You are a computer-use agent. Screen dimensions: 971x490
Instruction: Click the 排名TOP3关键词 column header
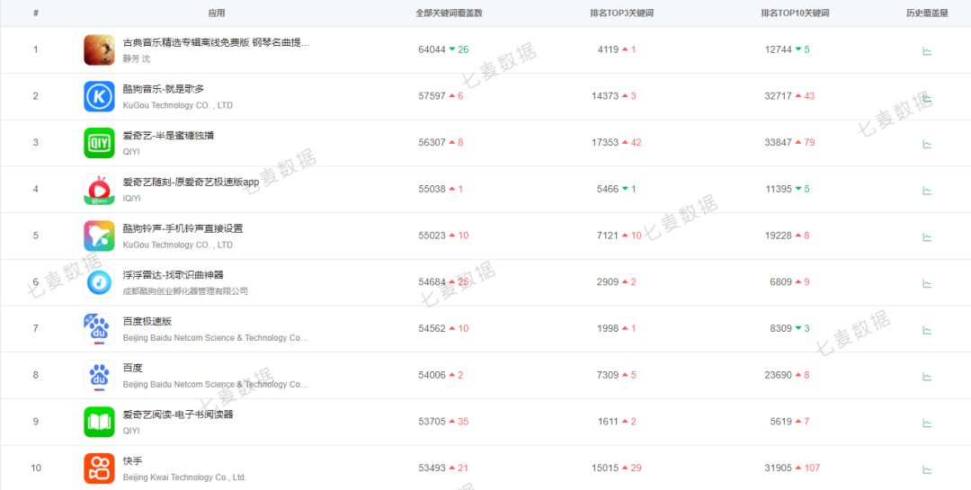tap(622, 13)
